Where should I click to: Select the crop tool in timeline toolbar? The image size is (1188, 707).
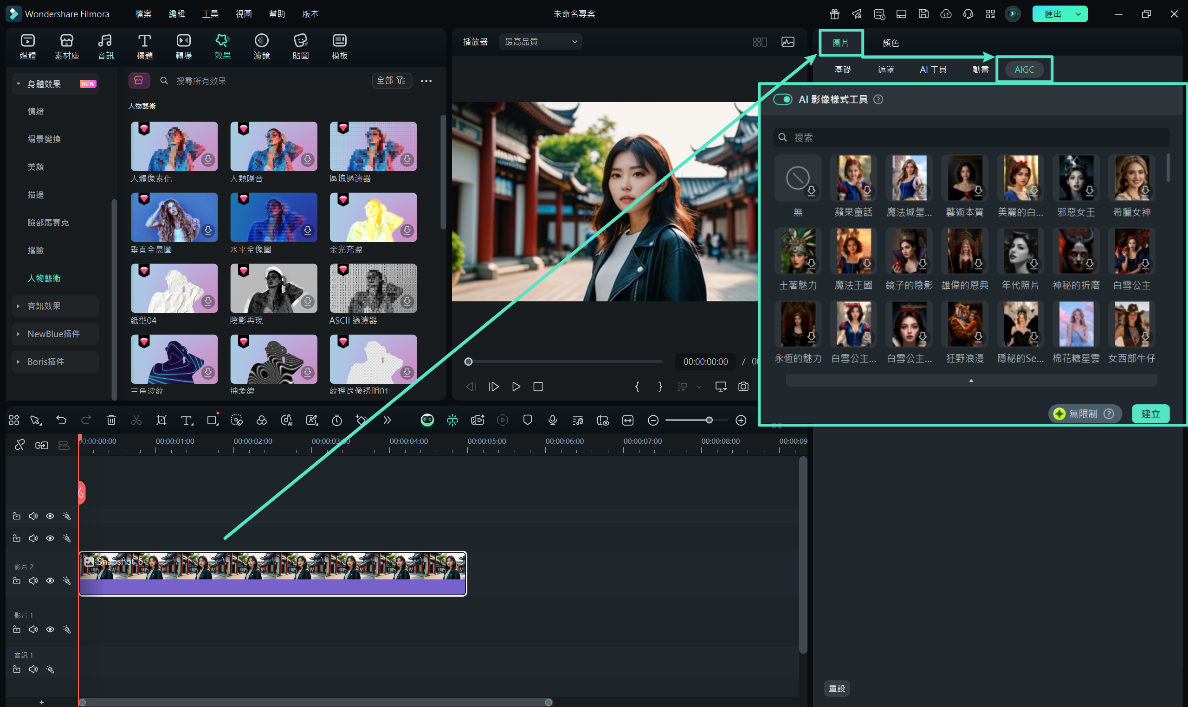pos(161,420)
